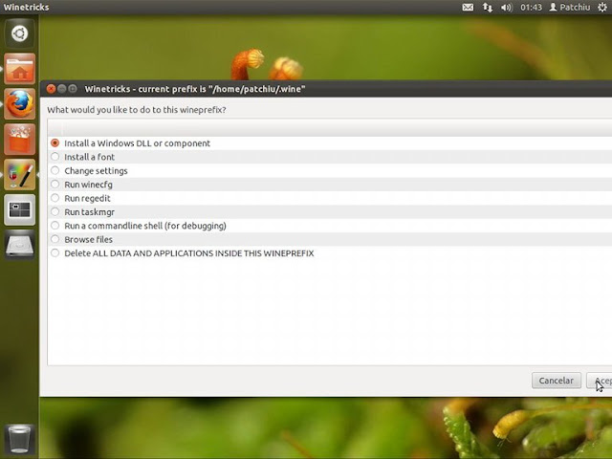Image resolution: width=612 pixels, height=459 pixels.
Task: Open the network connection indicator
Action: pyautogui.click(x=487, y=7)
